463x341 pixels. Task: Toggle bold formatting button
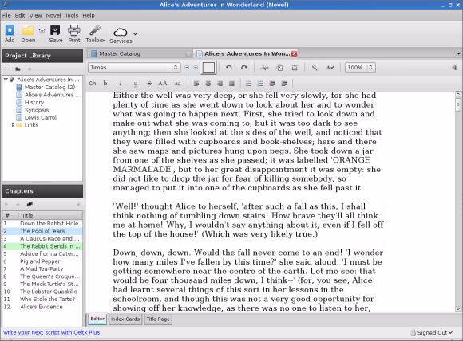click(105, 84)
